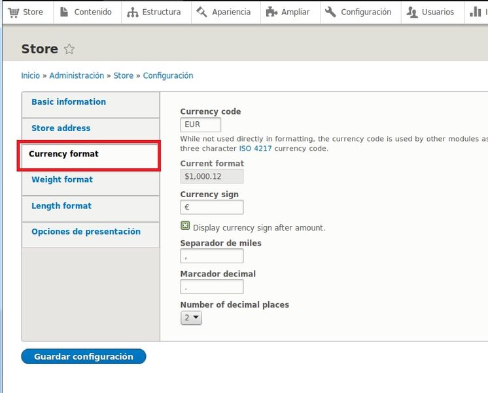Image resolution: width=488 pixels, height=393 pixels.
Task: Switch to Opciones de presentación tab
Action: click(90, 234)
